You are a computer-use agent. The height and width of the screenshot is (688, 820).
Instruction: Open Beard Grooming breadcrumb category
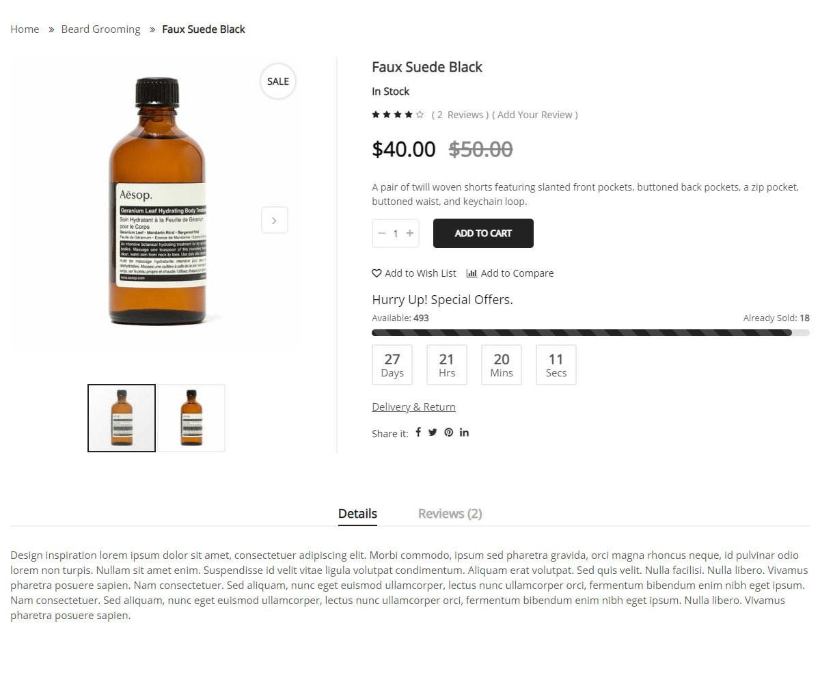[100, 29]
